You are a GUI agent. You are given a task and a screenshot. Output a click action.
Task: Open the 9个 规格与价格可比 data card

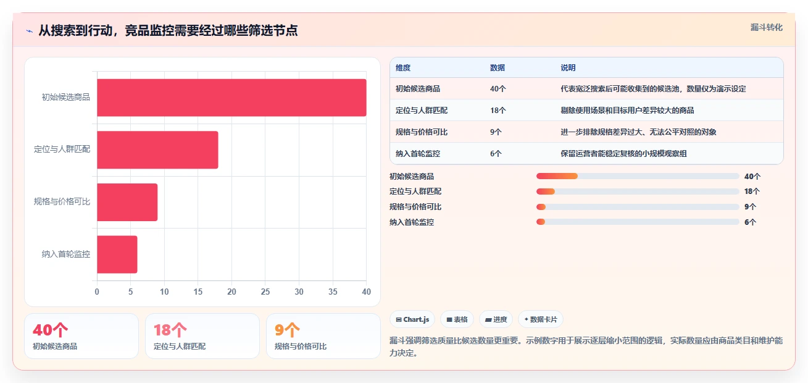(x=323, y=336)
